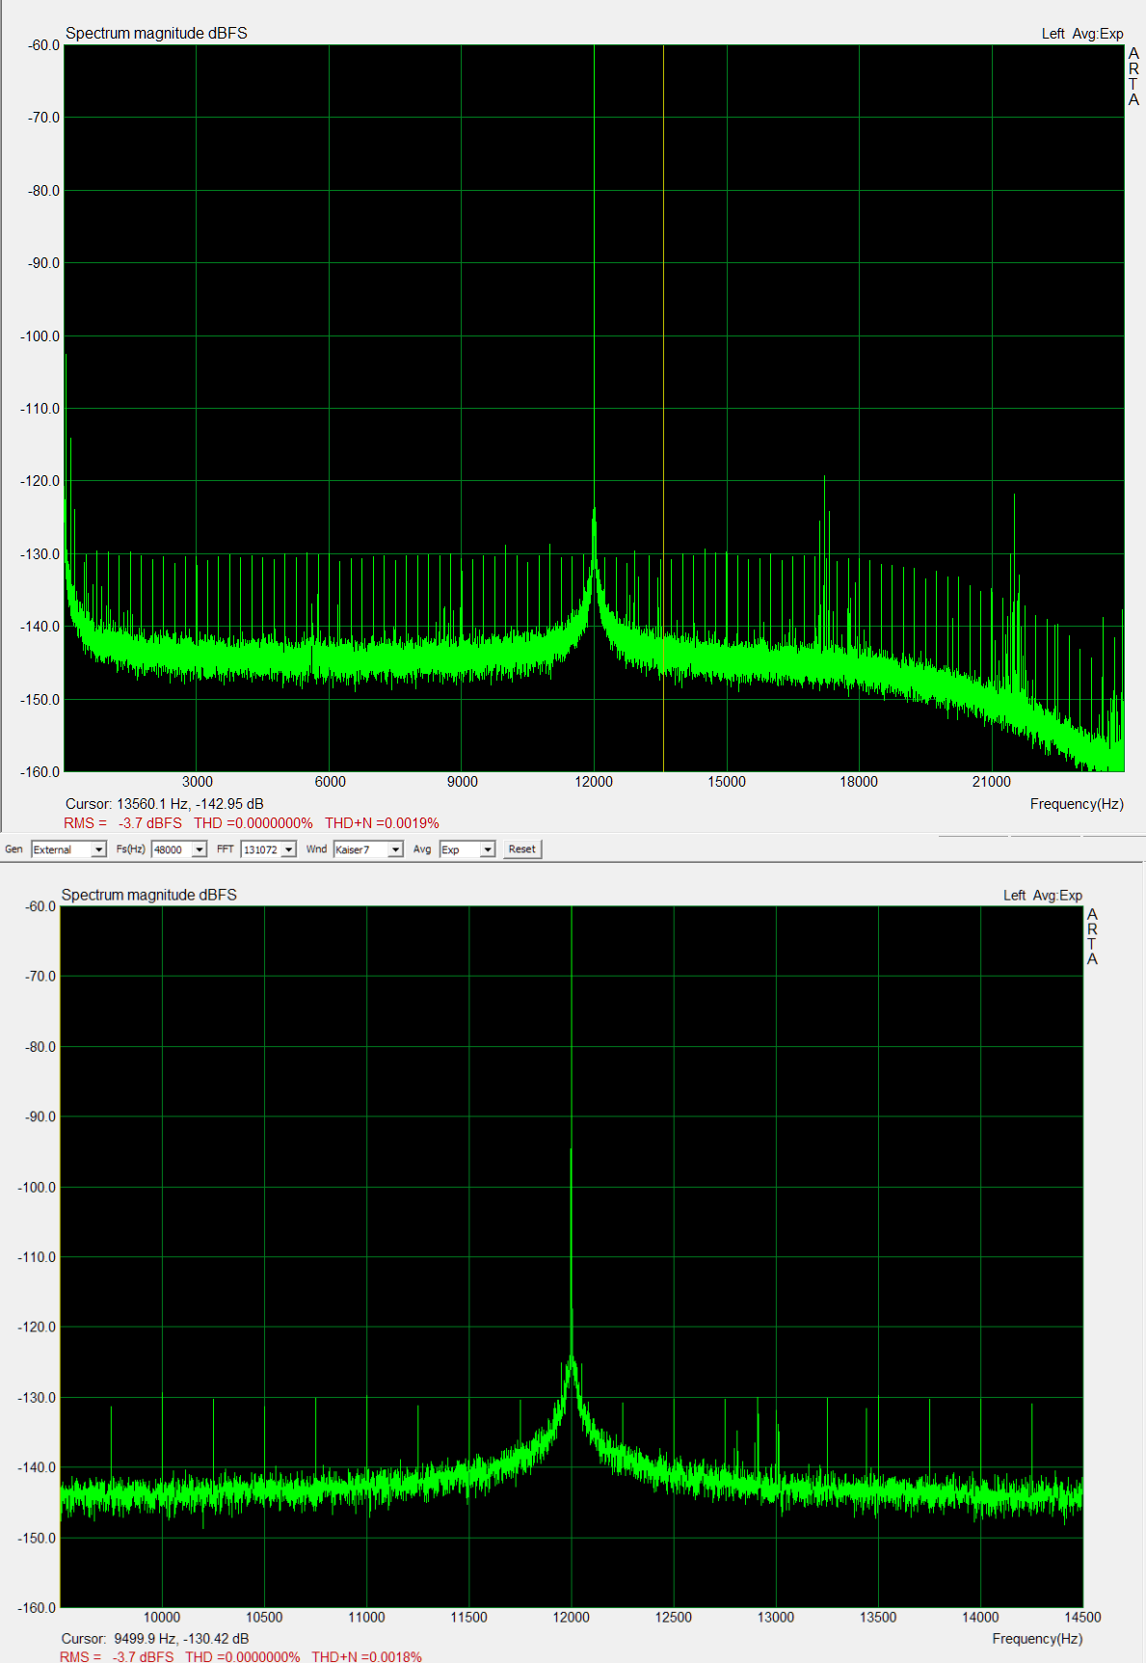Click the top 'RMS = -3.7 dBFS' readout
Screen dimensions: 1146x1663
pyautogui.click(x=122, y=823)
